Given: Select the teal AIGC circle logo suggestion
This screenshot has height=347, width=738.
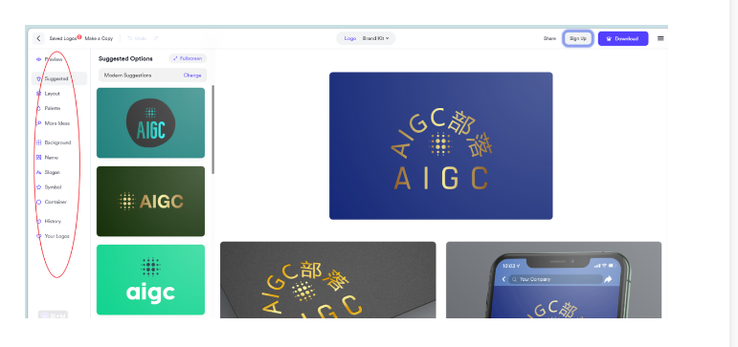Looking at the screenshot, I should point(150,122).
